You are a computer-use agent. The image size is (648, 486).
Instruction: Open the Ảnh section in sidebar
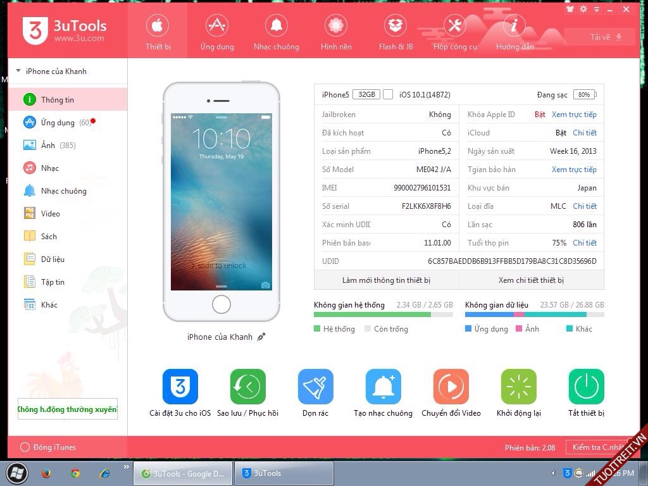click(48, 146)
